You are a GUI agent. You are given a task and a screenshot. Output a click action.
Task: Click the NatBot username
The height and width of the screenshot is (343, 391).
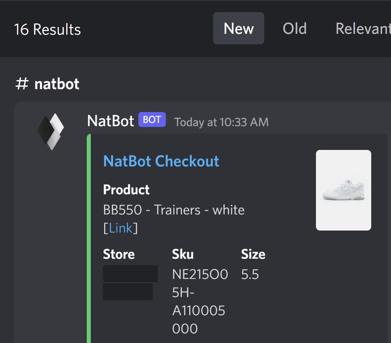coord(111,121)
